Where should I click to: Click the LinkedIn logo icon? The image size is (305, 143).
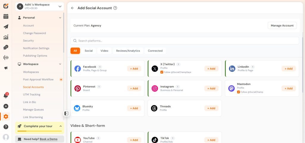232,69
